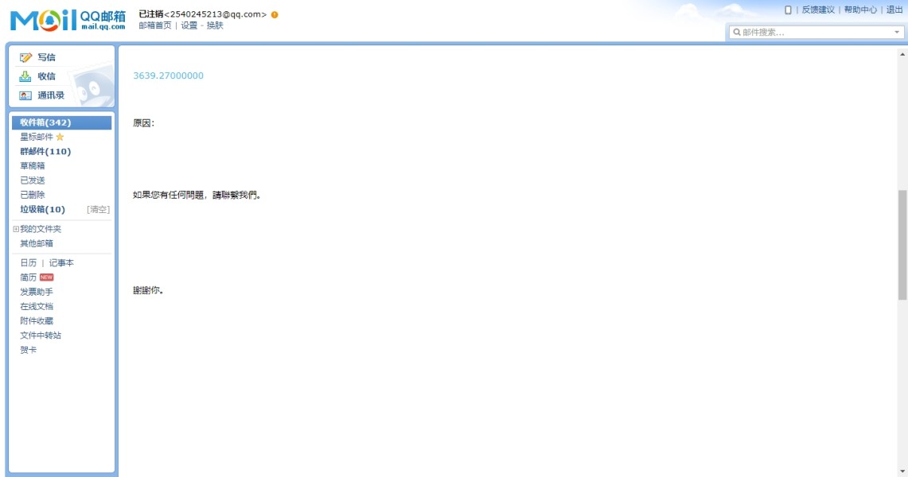
Task: Expand the 我的文件夹 folder tree
Action: (x=16, y=229)
